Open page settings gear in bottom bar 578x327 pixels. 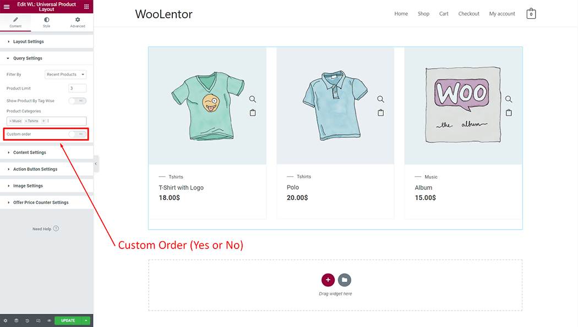click(6, 320)
